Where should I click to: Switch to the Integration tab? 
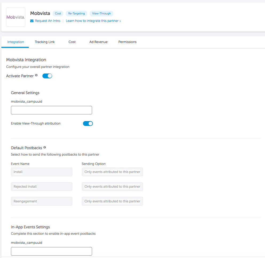[x=15, y=42]
